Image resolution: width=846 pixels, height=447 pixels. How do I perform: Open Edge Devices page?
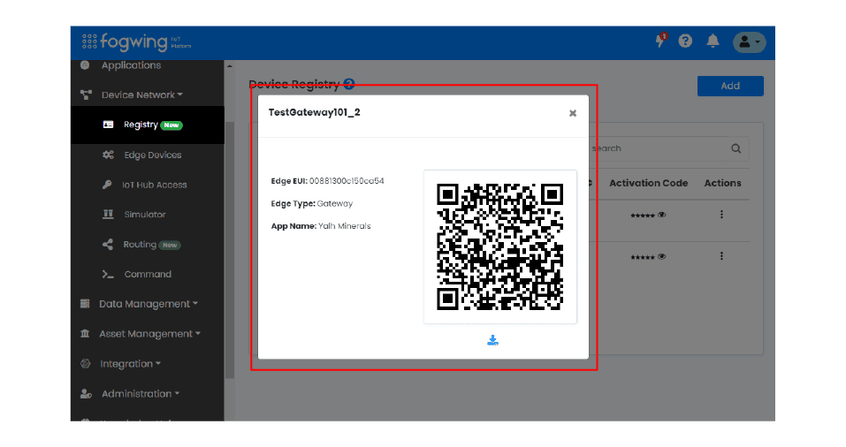[x=153, y=155]
